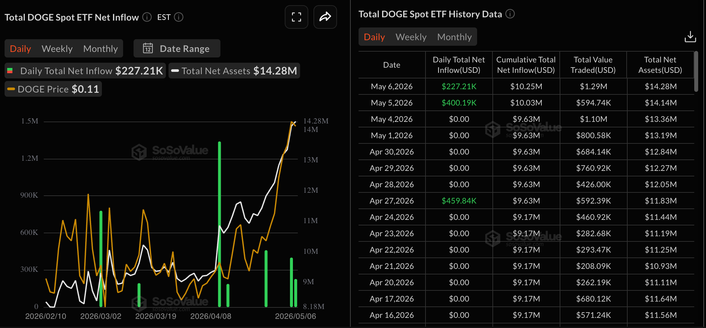Screen dimensions: 706x328
Task: Open info icon beside History Data title
Action: tap(510, 14)
